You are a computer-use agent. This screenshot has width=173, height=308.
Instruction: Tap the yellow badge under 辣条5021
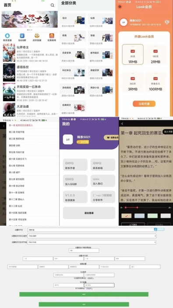[x=83, y=142]
